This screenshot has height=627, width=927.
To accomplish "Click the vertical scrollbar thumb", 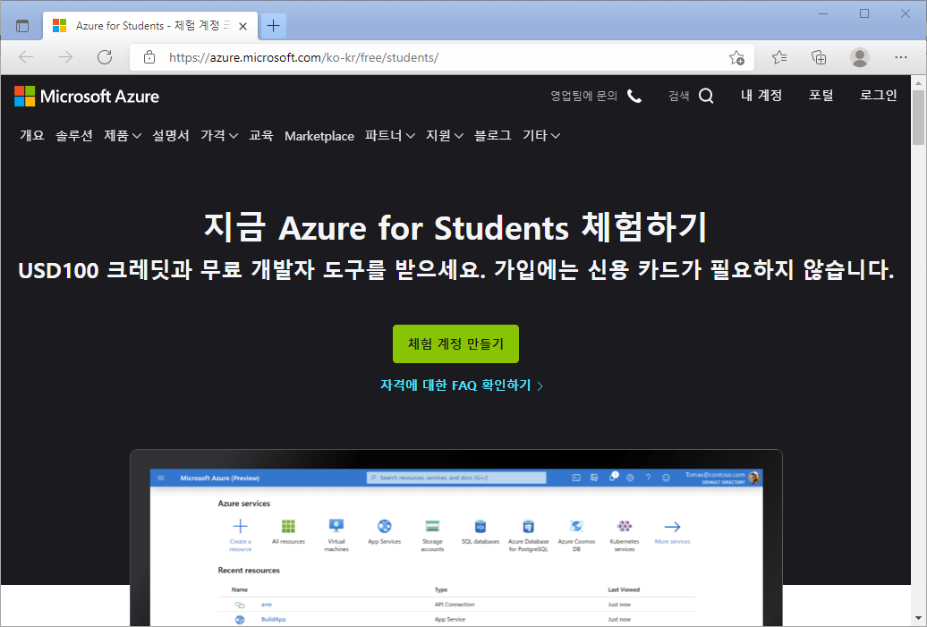I will pyautogui.click(x=918, y=118).
